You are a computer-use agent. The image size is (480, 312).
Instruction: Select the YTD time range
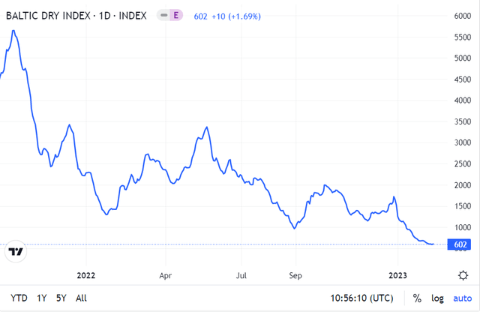(19, 298)
